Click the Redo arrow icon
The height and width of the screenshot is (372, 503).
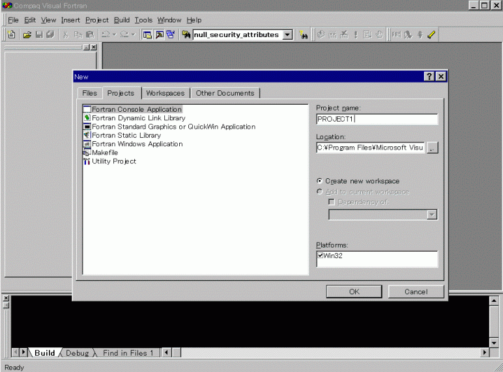tap(124, 34)
